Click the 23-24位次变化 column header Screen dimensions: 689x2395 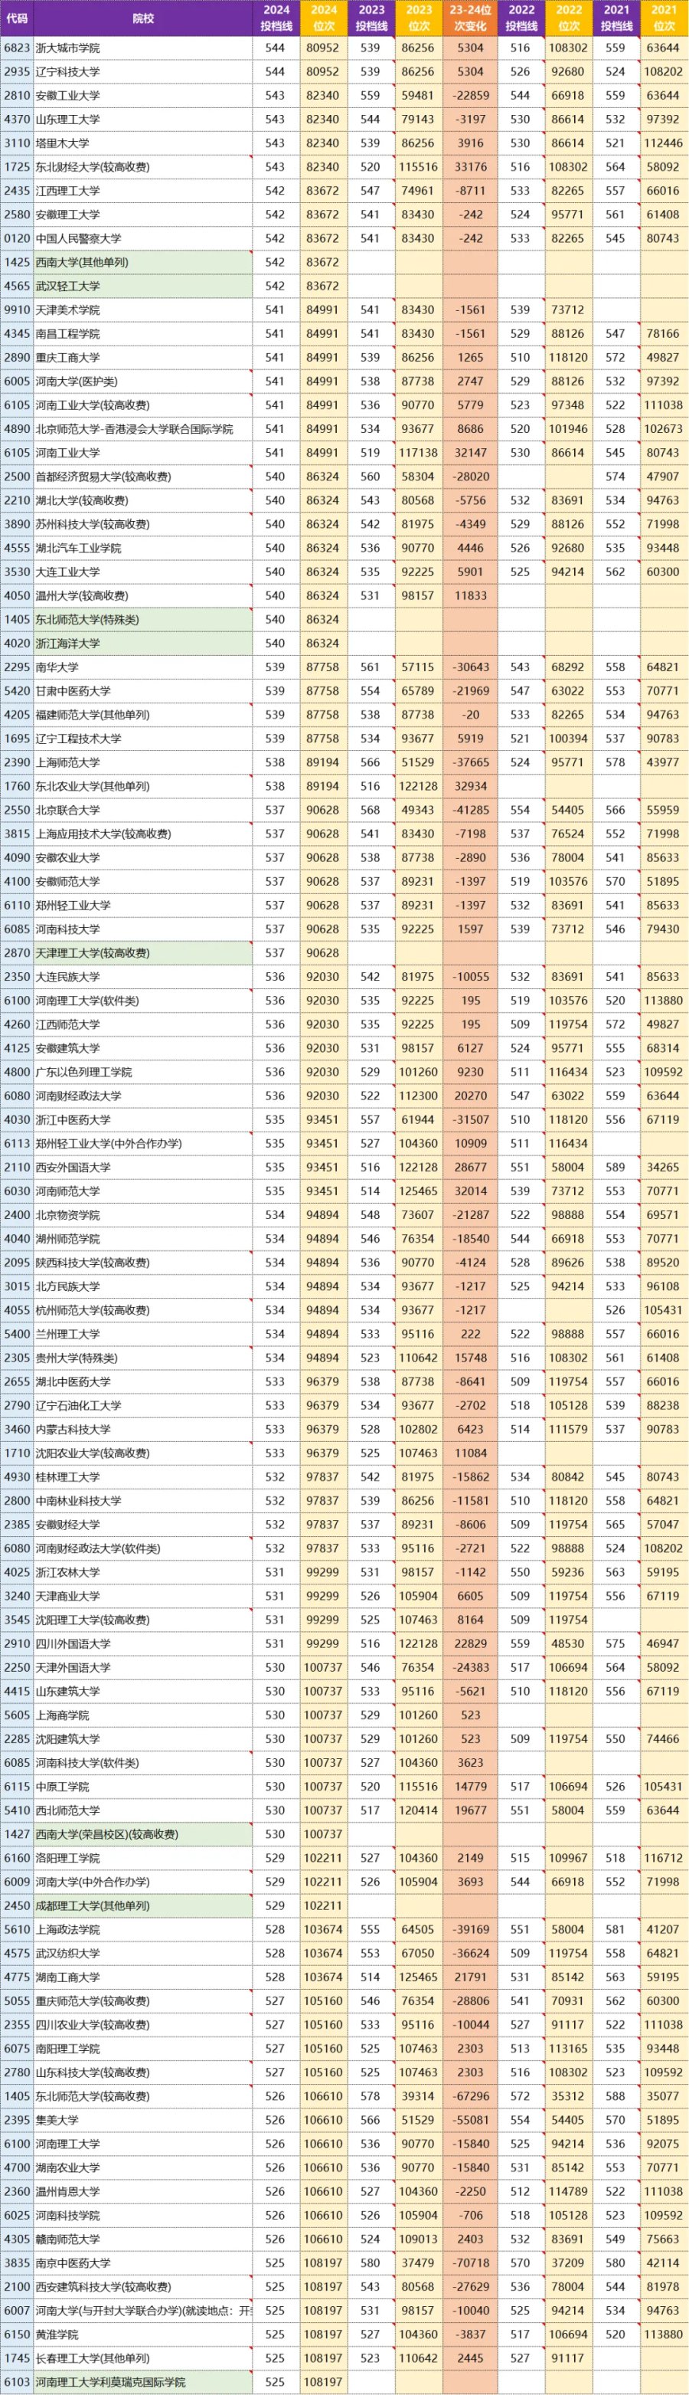471,18
